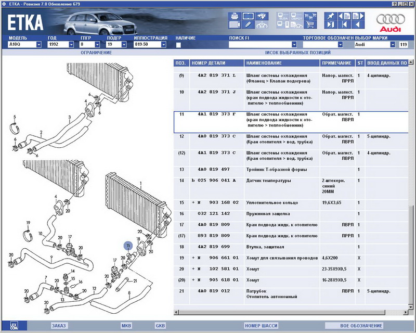The image size is (416, 333).
Task: Click the field showing 119
Action: 404,45
